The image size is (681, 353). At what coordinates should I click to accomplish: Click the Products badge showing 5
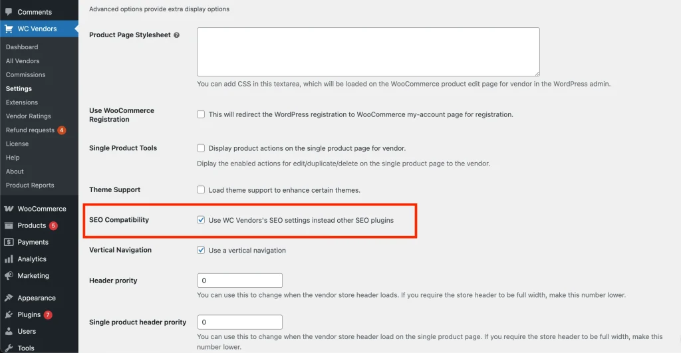click(53, 226)
